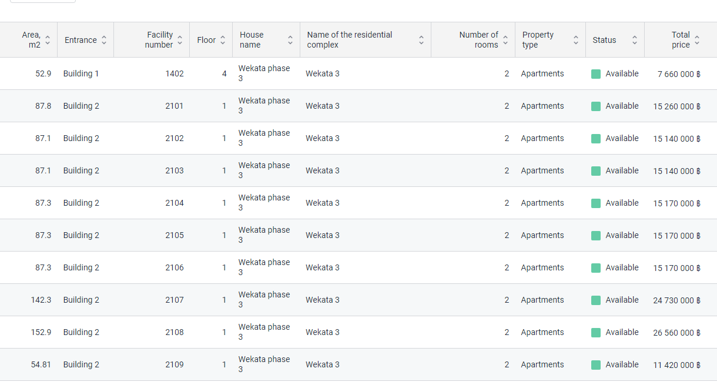The width and height of the screenshot is (717, 385).
Task: Click Available status text in row 2108
Action: tap(622, 332)
